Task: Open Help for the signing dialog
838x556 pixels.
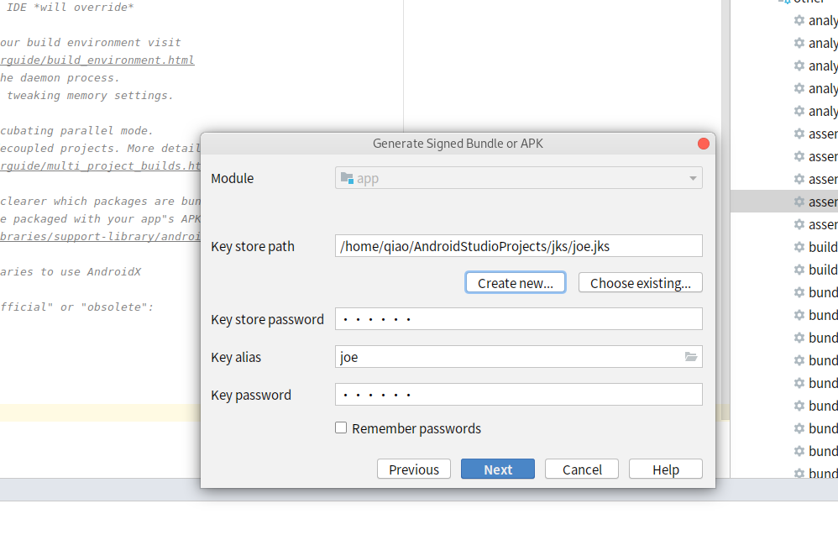Action: [x=665, y=469]
